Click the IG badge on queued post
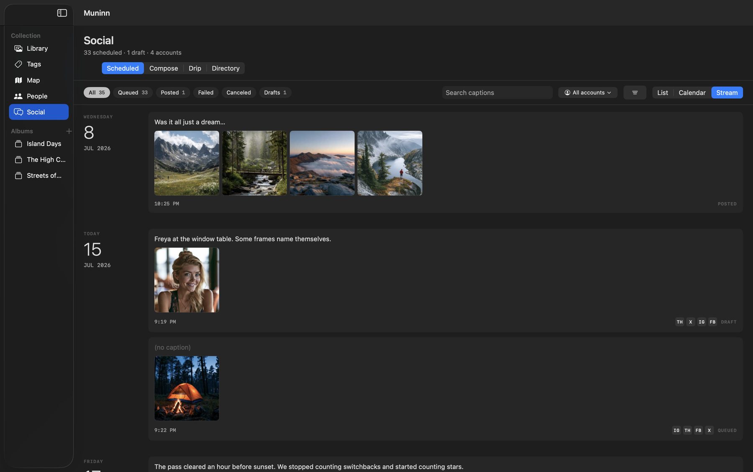The height and width of the screenshot is (472, 753). click(x=676, y=430)
